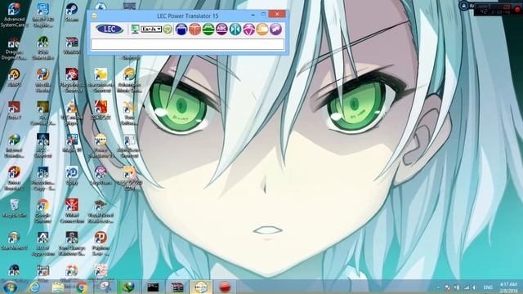Select the AIMP desktop shortcut
Screen dimensions: 523x294
(14, 78)
